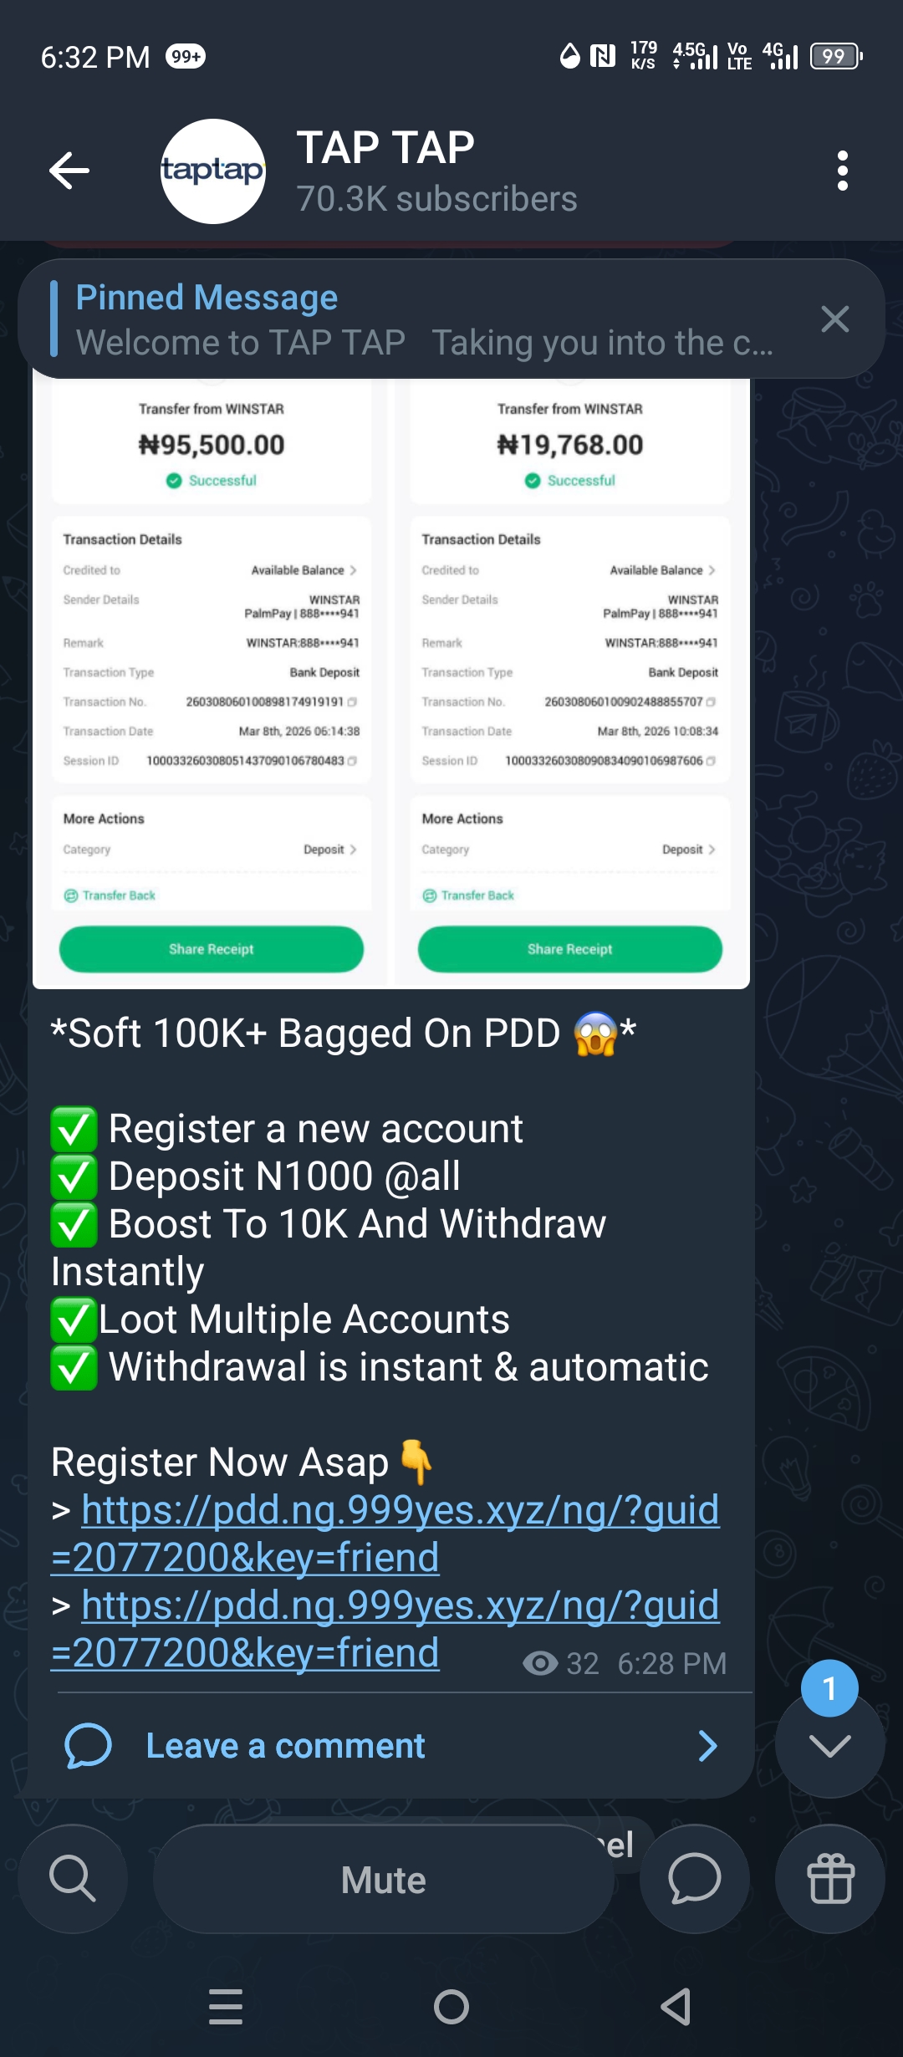Tap the gift box icon

click(x=830, y=1879)
